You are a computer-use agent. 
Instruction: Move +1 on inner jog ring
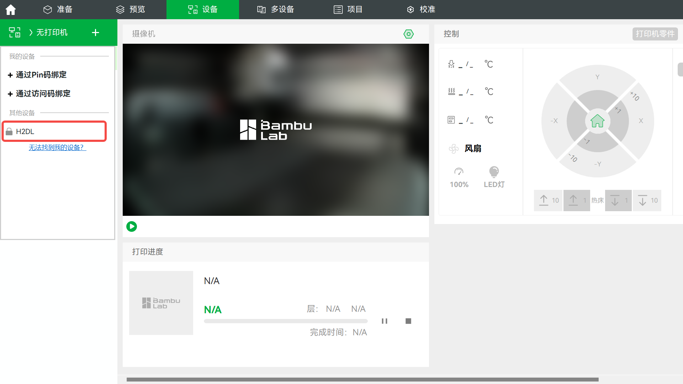(x=618, y=110)
